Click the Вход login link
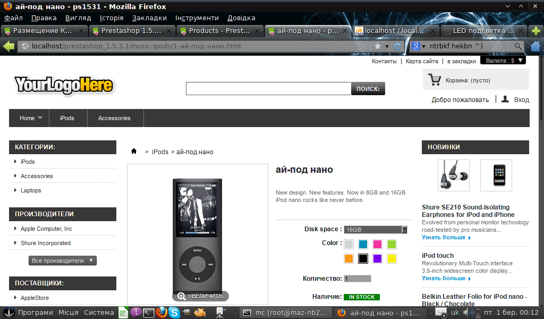Image resolution: width=544 pixels, height=319 pixels. point(522,100)
